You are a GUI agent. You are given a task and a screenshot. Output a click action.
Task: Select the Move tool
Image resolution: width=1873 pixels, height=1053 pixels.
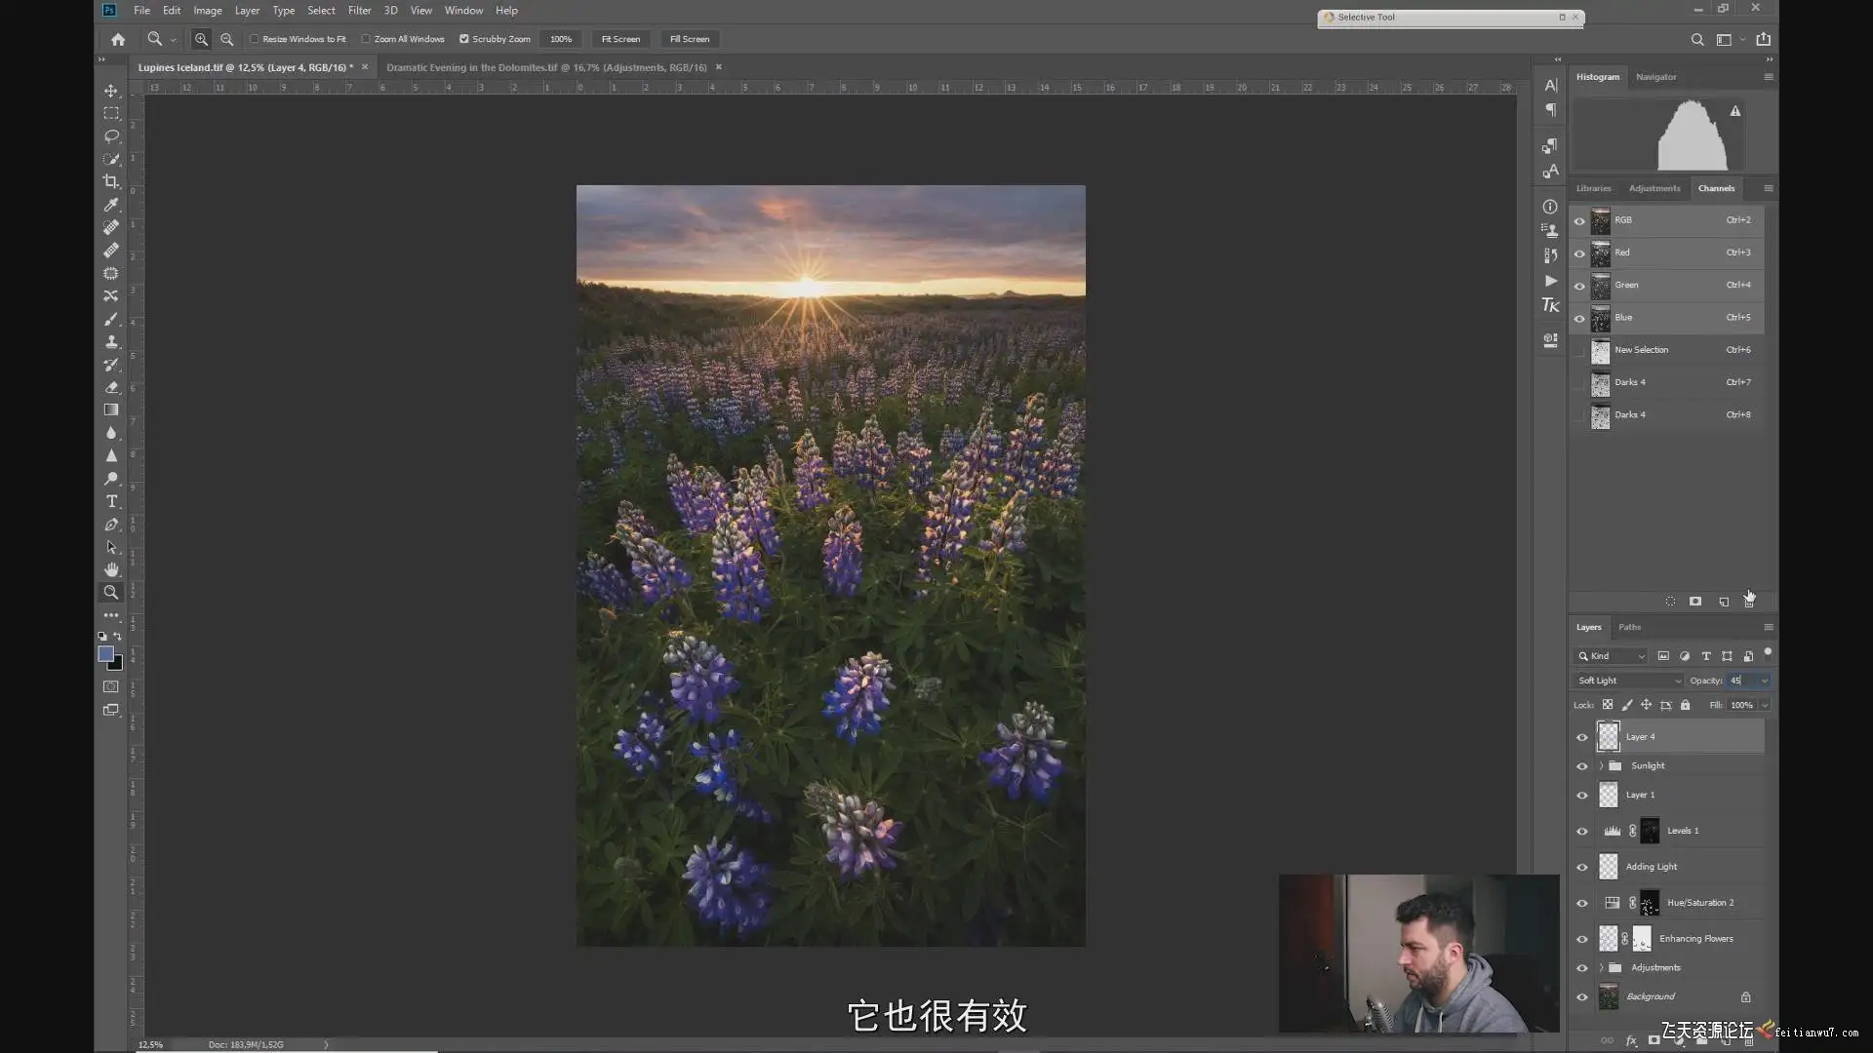[x=111, y=91]
